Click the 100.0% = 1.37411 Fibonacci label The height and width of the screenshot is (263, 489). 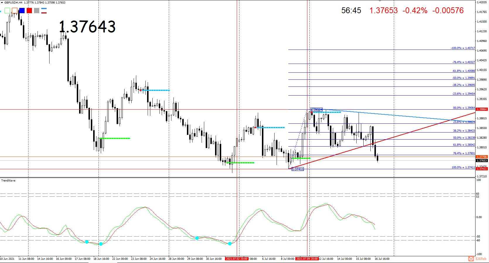click(463, 167)
